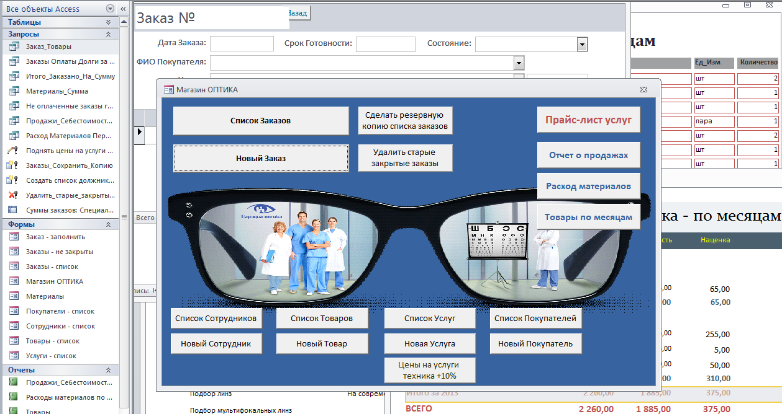This screenshot has width=782, height=414.
Task: Click the Новый Сотрудник button
Action: pos(216,344)
